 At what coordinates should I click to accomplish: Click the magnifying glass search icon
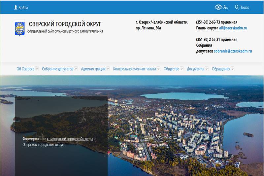click(237, 7)
